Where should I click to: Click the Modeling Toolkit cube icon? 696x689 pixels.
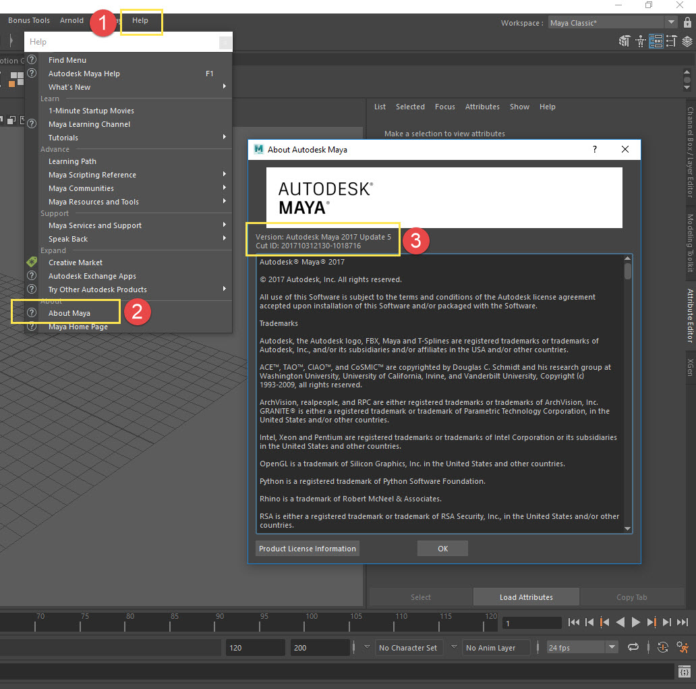625,41
